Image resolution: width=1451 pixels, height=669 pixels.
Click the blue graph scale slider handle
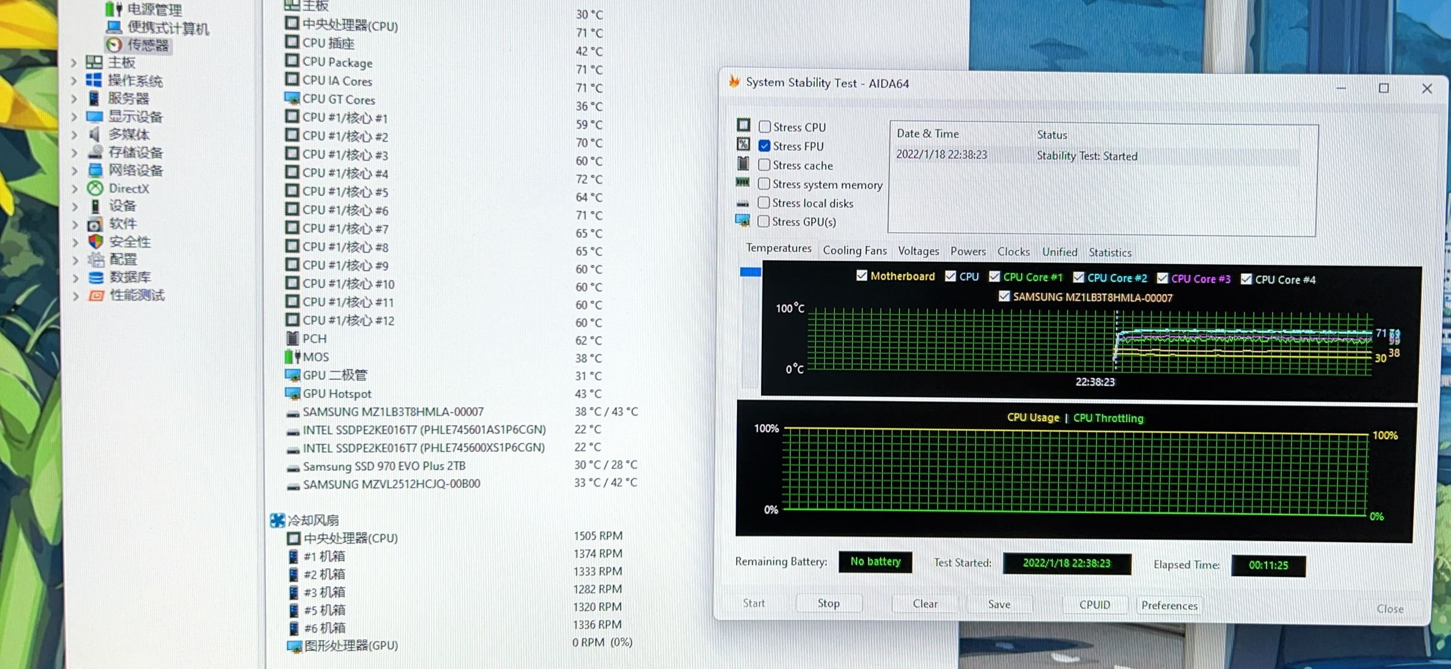[x=751, y=272]
